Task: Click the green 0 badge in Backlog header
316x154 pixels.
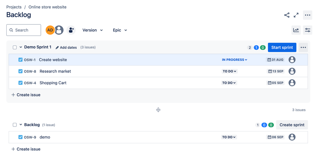Action: [271, 125]
